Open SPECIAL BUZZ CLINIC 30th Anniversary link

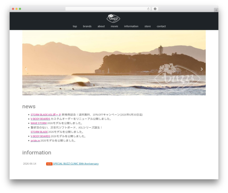pyautogui.click(x=76, y=164)
